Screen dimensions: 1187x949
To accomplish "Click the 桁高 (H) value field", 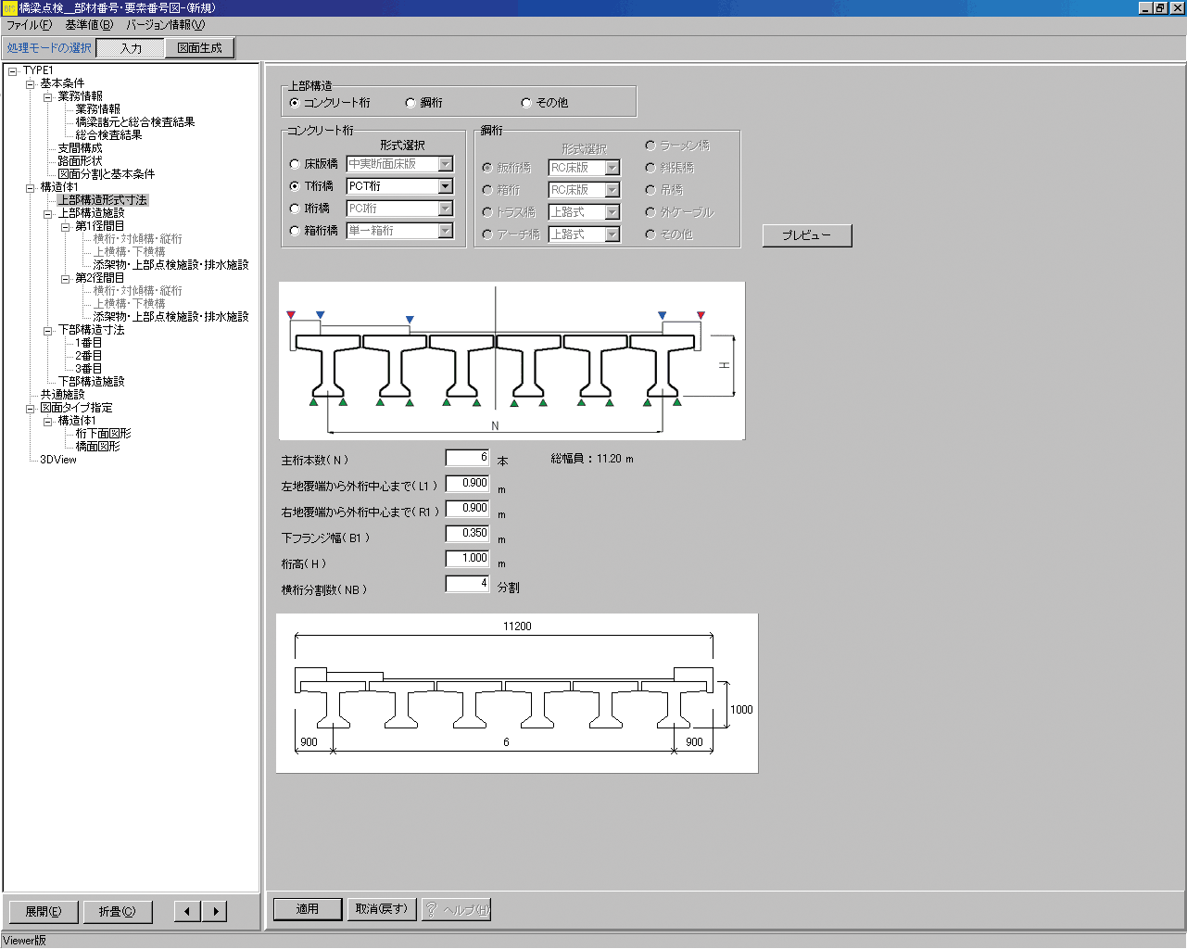I will point(467,559).
